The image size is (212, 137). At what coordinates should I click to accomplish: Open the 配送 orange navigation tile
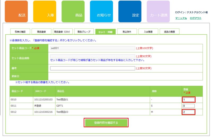[16, 11]
